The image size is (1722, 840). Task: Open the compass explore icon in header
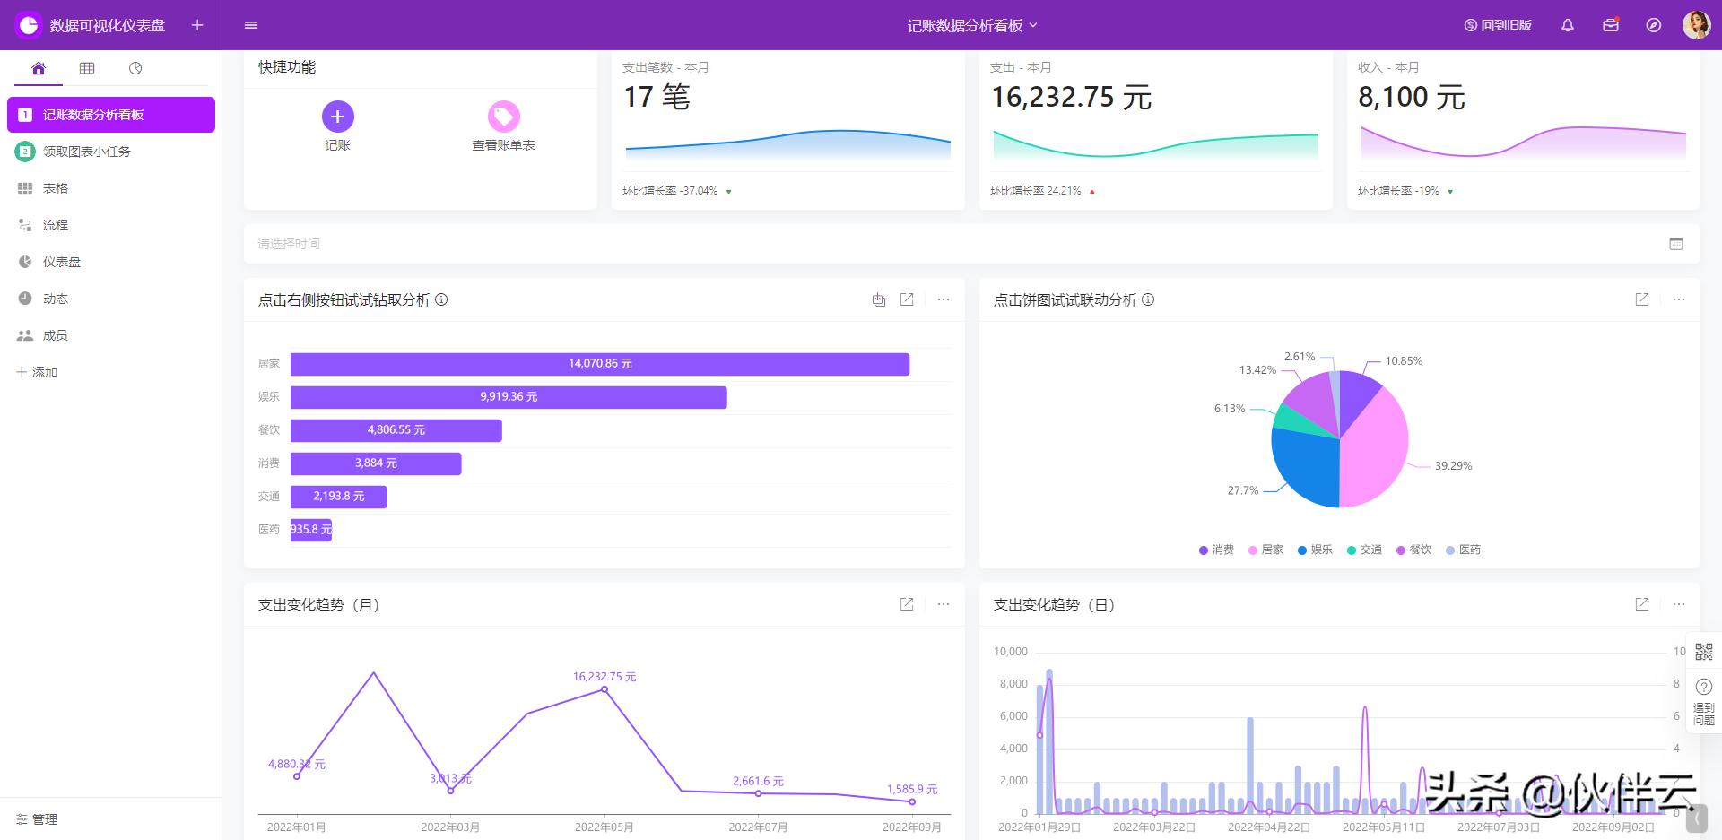(1653, 25)
